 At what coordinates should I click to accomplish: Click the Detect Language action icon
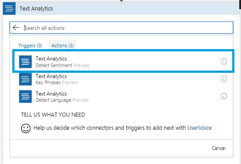pos(25,96)
